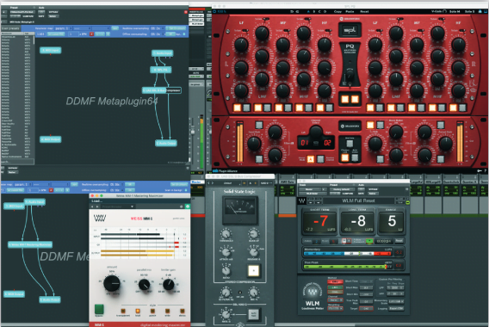This screenshot has width=489, height=327.
Task: Open the Weiss MM-1 preset browser dropdown
Action: click(x=118, y=207)
